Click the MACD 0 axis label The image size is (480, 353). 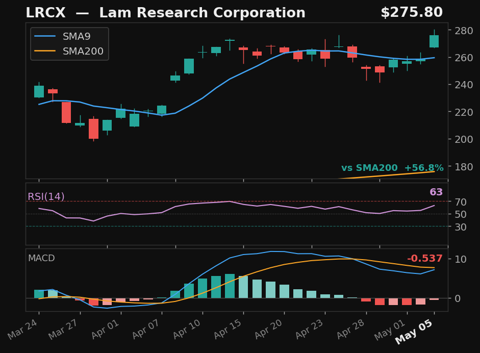click(x=458, y=298)
